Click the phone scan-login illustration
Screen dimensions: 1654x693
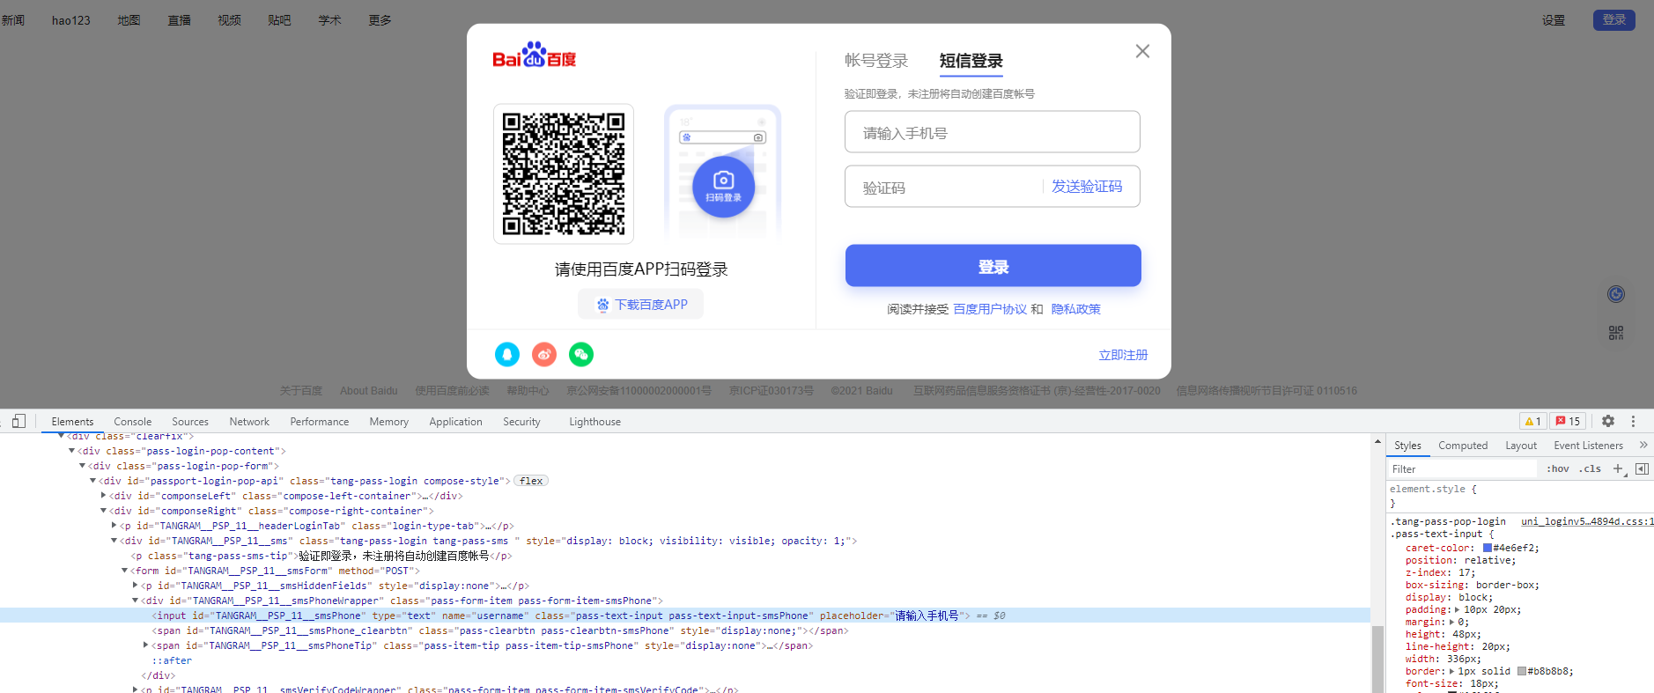[x=723, y=172]
